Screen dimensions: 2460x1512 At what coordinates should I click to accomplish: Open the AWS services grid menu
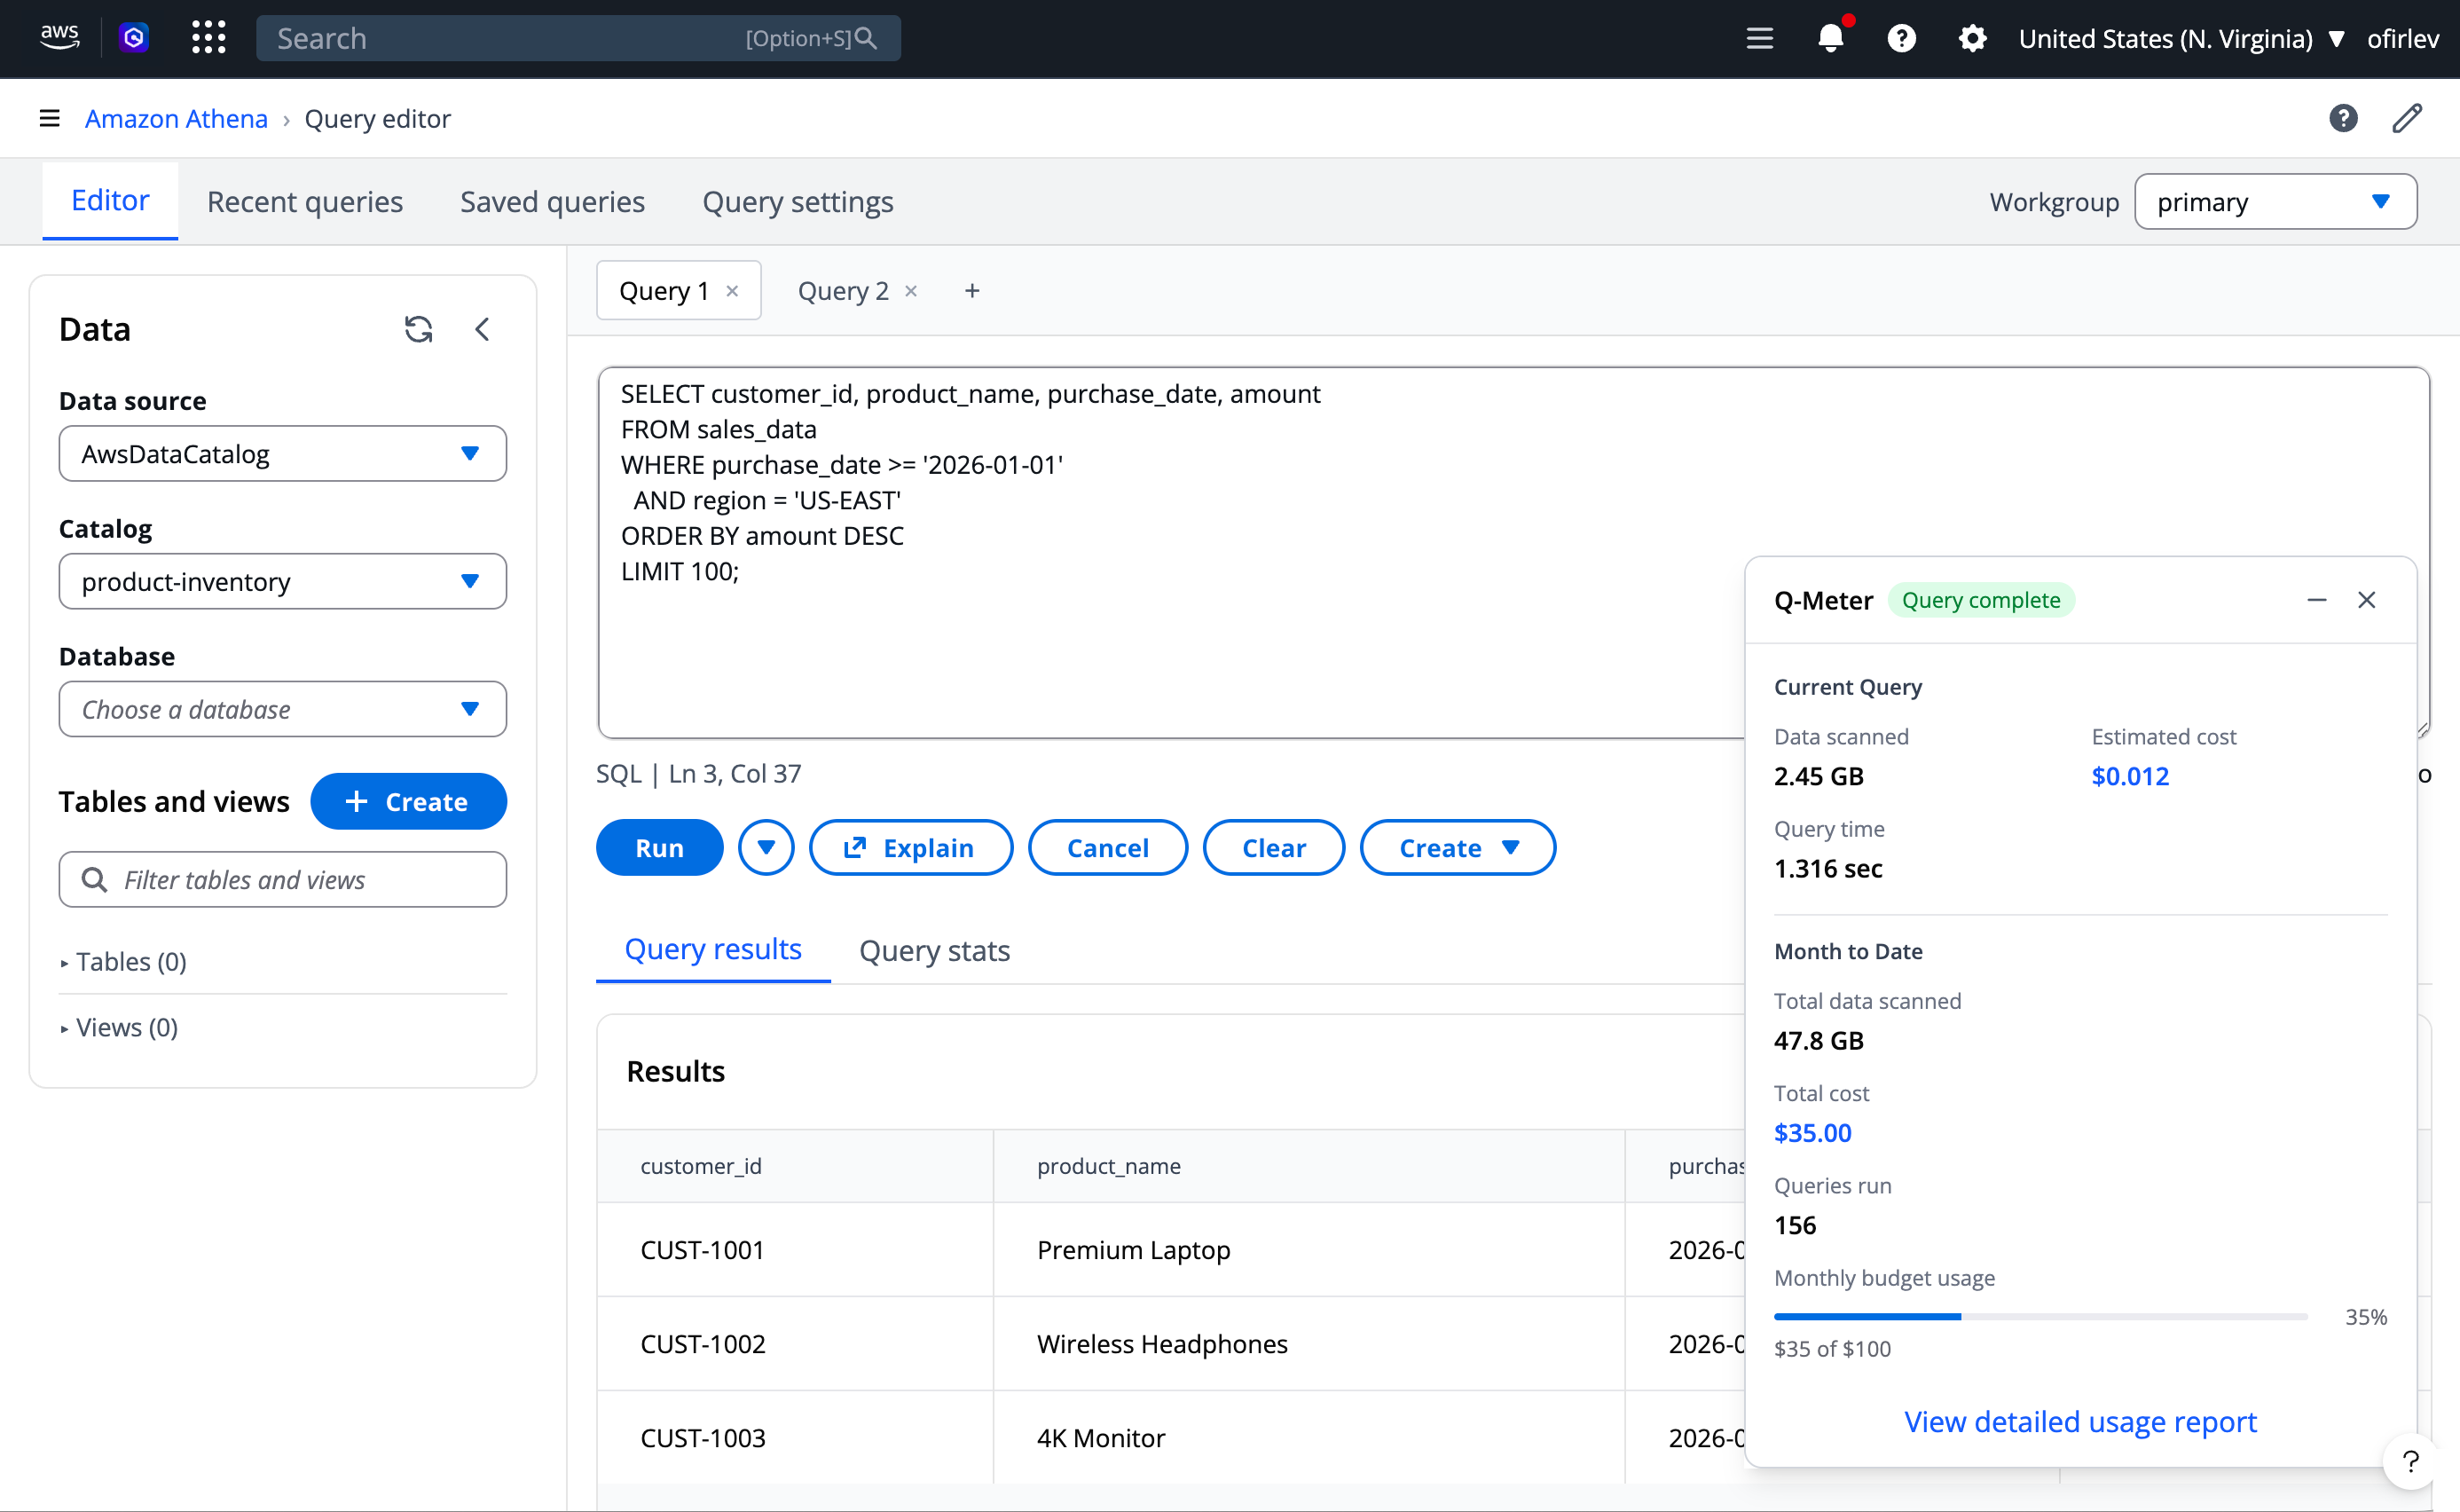[208, 38]
